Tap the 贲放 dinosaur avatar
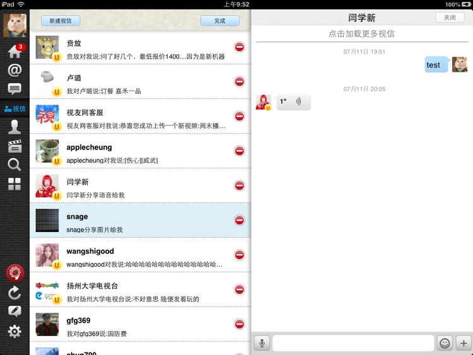 47,47
